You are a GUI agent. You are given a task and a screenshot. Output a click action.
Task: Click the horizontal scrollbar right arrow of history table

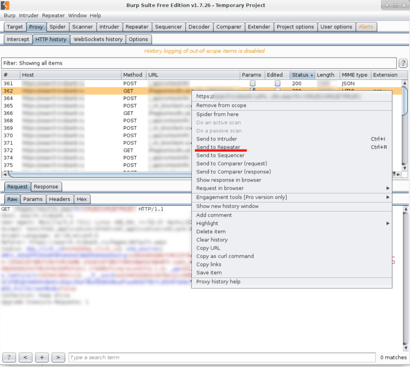(x=398, y=174)
